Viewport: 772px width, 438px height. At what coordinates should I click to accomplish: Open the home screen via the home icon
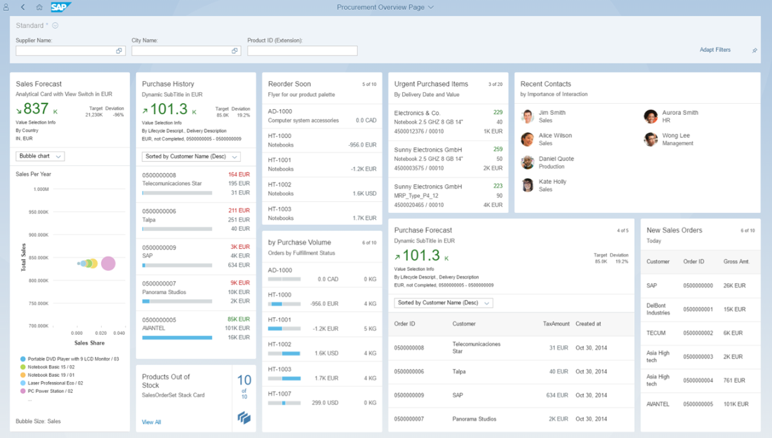tap(39, 6)
